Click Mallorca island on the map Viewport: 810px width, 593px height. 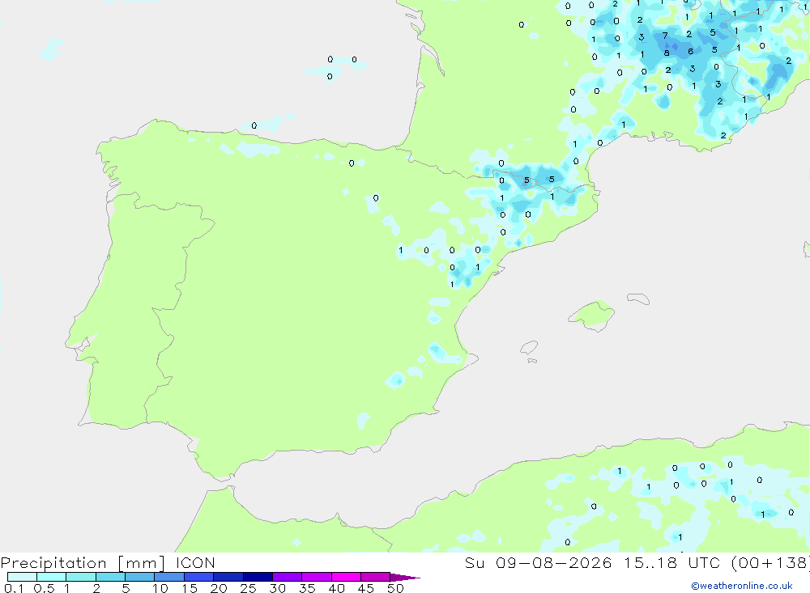592,316
